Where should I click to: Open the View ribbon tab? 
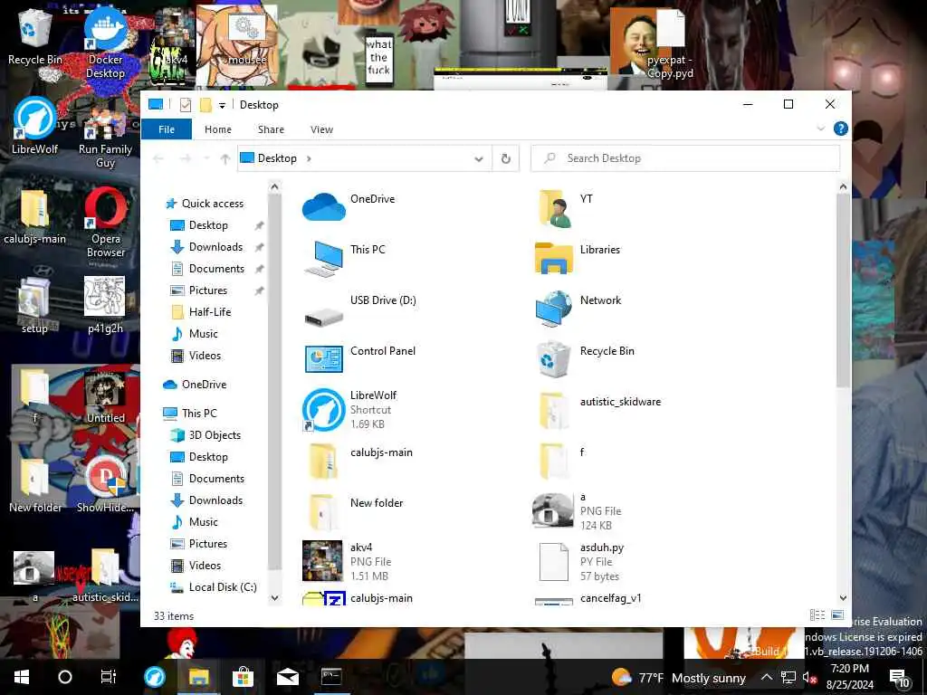(321, 129)
